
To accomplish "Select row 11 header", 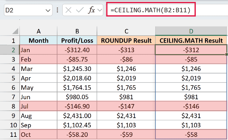I will [10, 135].
